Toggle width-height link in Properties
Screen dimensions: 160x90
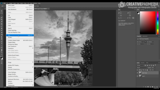pyautogui.click(x=145, y=42)
